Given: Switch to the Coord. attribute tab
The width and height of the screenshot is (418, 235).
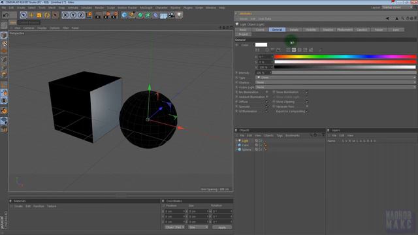Looking at the screenshot, I should [x=260, y=29].
